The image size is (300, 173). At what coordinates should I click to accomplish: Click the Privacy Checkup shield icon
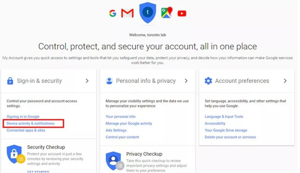(x=114, y=161)
